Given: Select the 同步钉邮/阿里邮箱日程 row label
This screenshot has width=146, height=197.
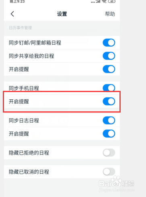Looking at the screenshot, I should click(35, 43).
